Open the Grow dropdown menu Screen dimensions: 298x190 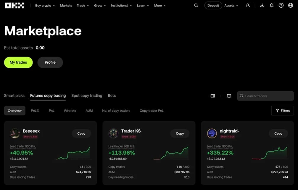coord(100,5)
